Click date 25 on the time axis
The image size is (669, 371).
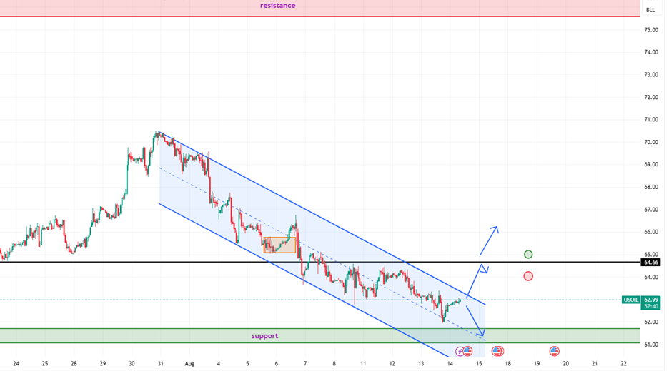pos(45,364)
